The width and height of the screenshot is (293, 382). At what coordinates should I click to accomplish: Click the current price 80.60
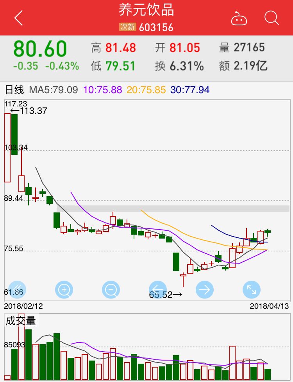coord(40,50)
